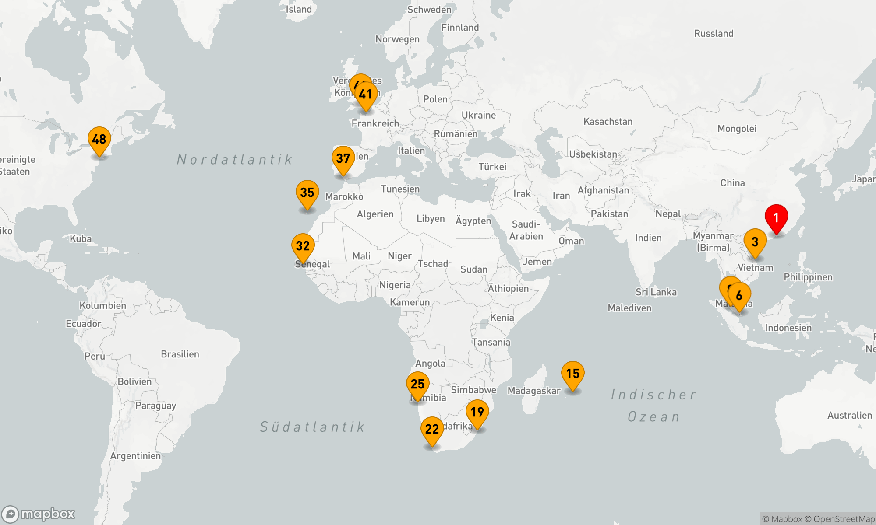Select orange marker 3 near Vietnam
Viewport: 876px width, 525px height.
pyautogui.click(x=755, y=241)
